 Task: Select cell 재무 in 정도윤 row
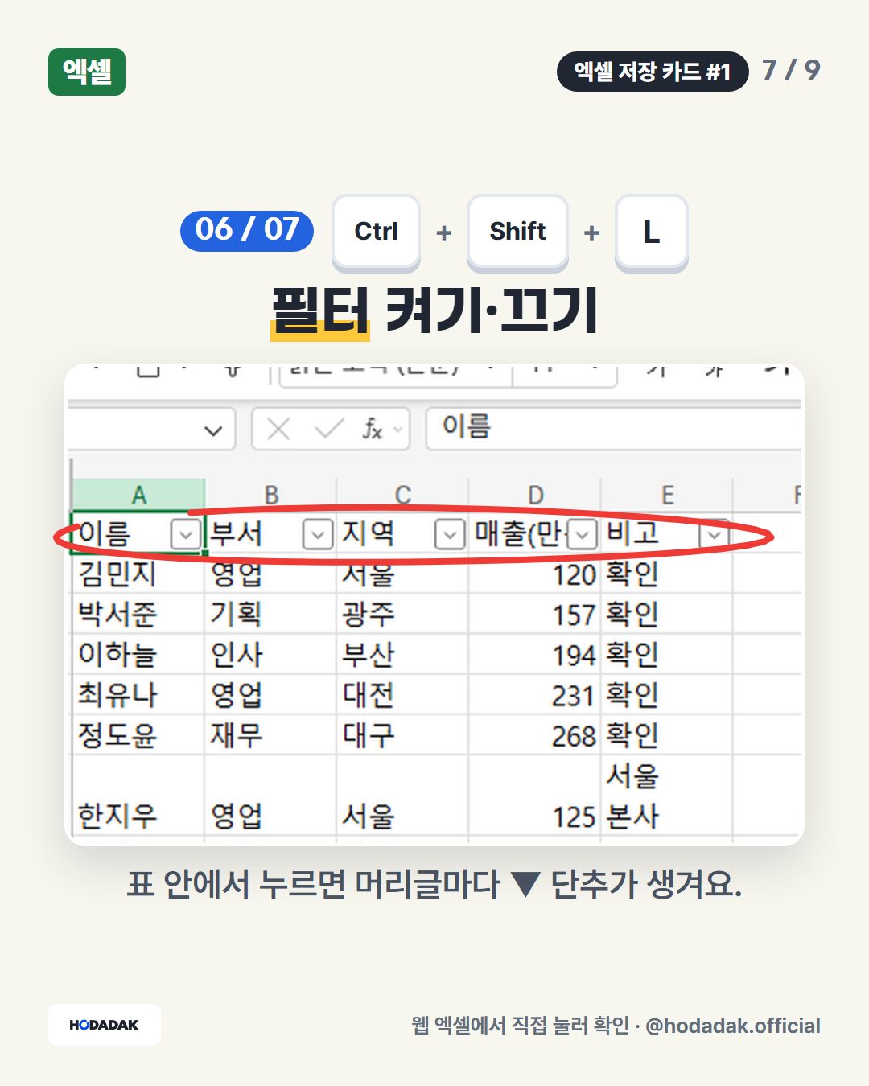[x=271, y=734]
